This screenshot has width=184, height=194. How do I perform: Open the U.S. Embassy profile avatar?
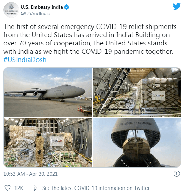pos(11,10)
